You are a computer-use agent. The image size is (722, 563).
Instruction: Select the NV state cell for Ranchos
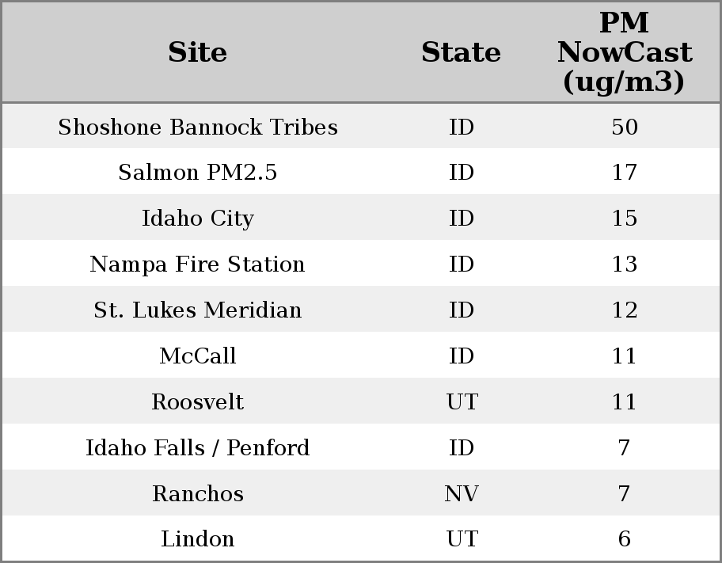[462, 494]
